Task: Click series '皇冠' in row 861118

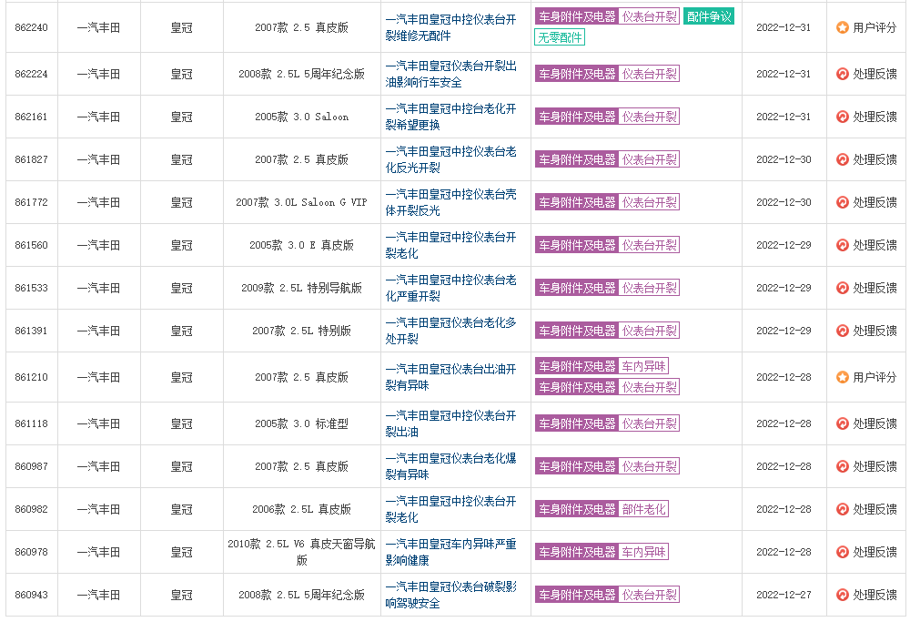Action: 181,423
